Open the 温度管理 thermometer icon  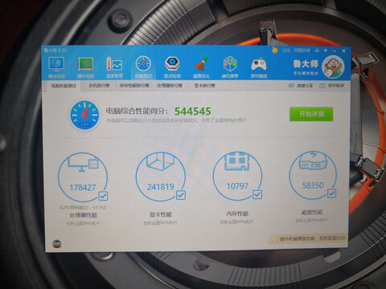pyautogui.click(x=114, y=64)
